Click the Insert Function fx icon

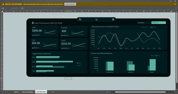point(22,8)
